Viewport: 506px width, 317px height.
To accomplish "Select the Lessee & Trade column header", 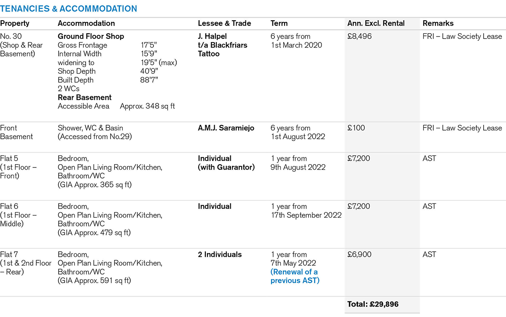I will coord(224,24).
